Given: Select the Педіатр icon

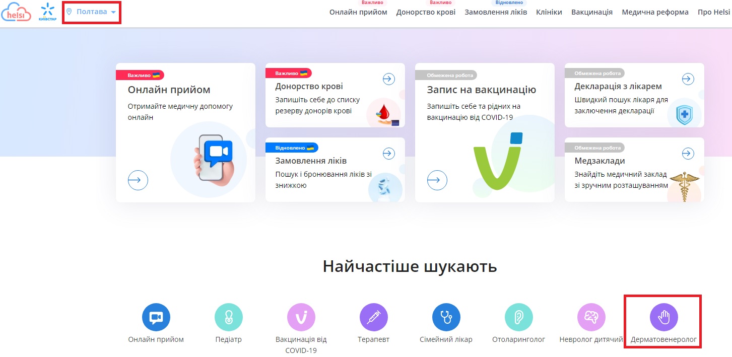Looking at the screenshot, I should (228, 317).
